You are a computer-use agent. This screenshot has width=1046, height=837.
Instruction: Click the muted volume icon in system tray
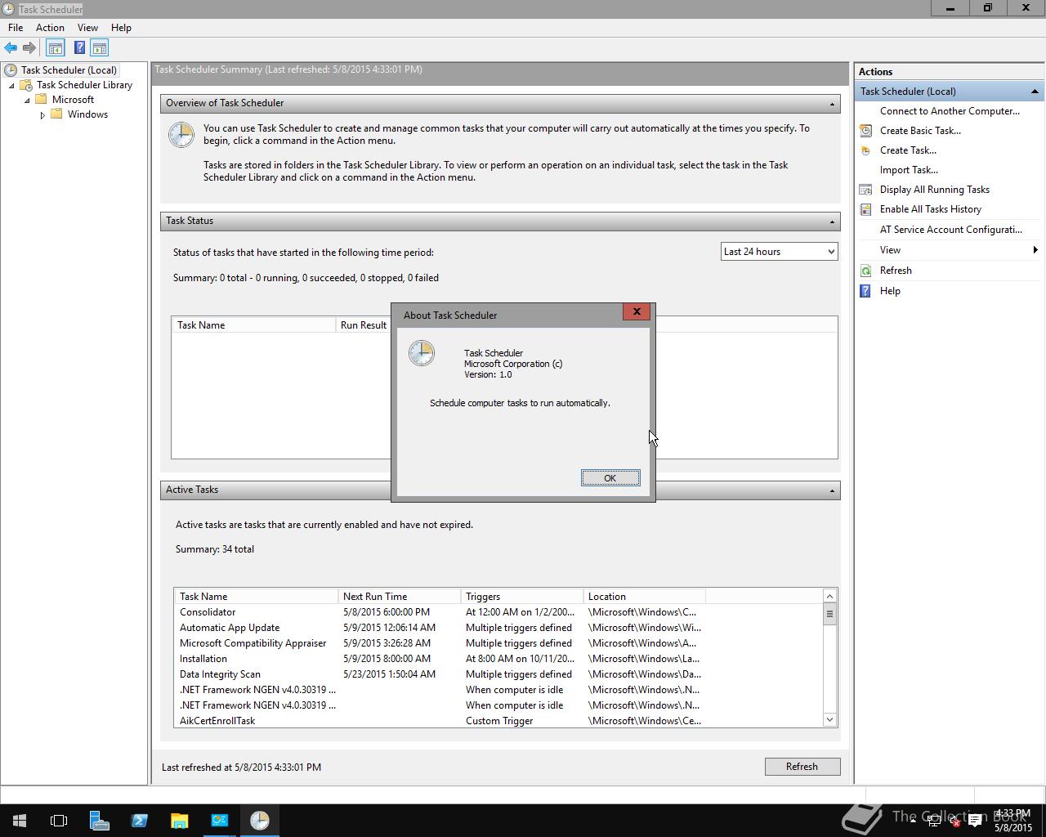coord(954,821)
